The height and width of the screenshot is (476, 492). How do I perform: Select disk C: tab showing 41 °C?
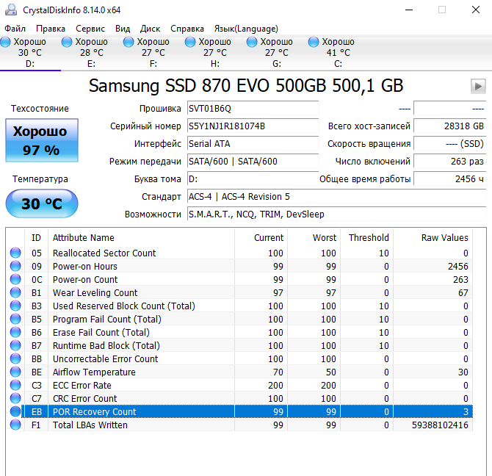pyautogui.click(x=338, y=53)
